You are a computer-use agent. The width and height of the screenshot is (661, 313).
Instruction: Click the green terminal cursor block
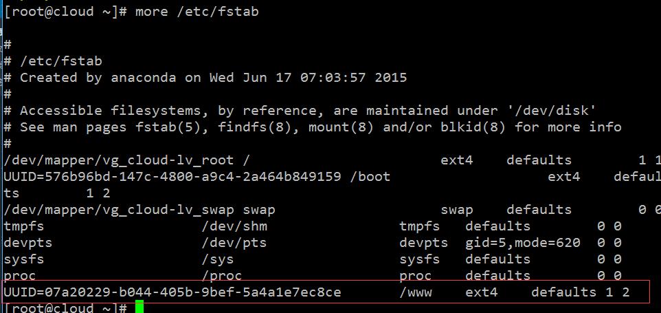pos(139,307)
